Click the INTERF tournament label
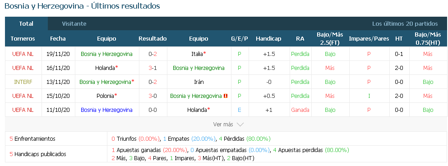This screenshot has height=166, width=448. (23, 82)
